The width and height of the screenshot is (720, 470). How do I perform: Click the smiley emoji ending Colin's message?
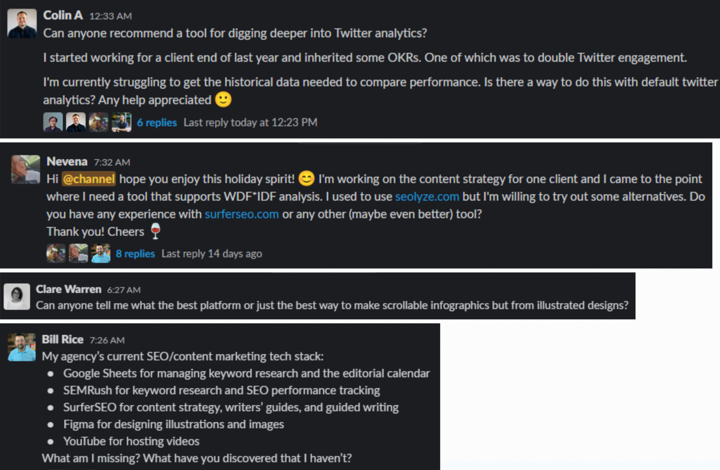[223, 100]
